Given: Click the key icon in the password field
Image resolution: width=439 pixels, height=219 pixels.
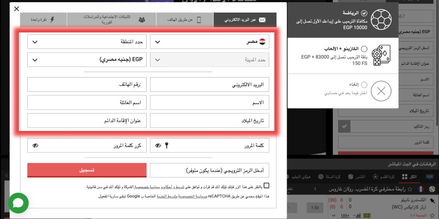Looking at the screenshot, I should pos(166,145).
